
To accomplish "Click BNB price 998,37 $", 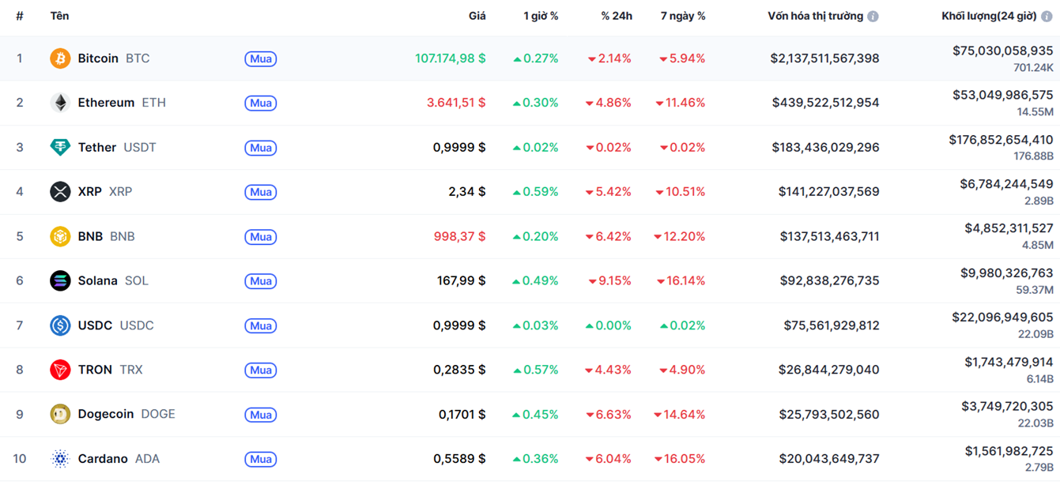I will click(x=460, y=236).
